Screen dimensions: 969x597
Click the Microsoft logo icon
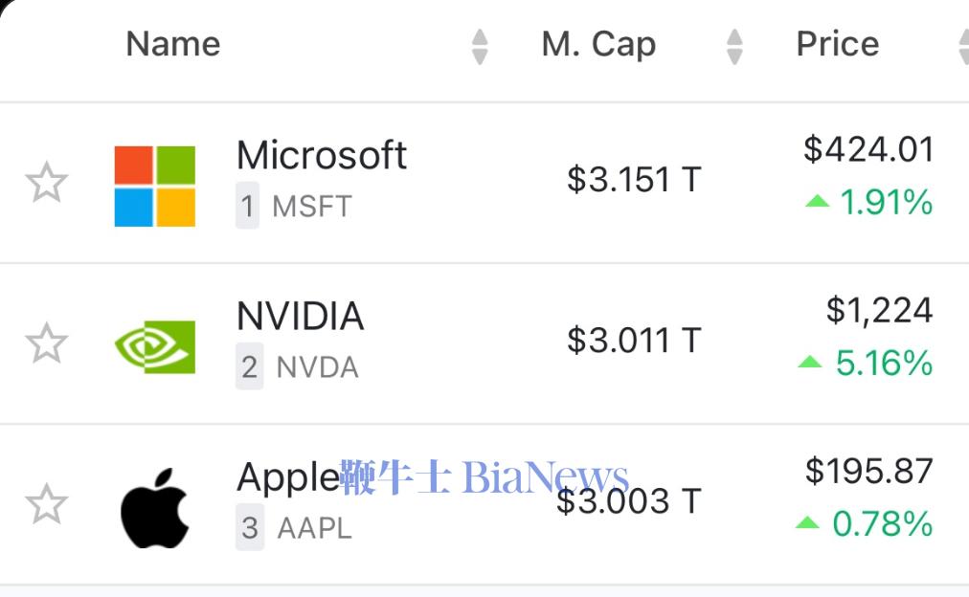[154, 186]
